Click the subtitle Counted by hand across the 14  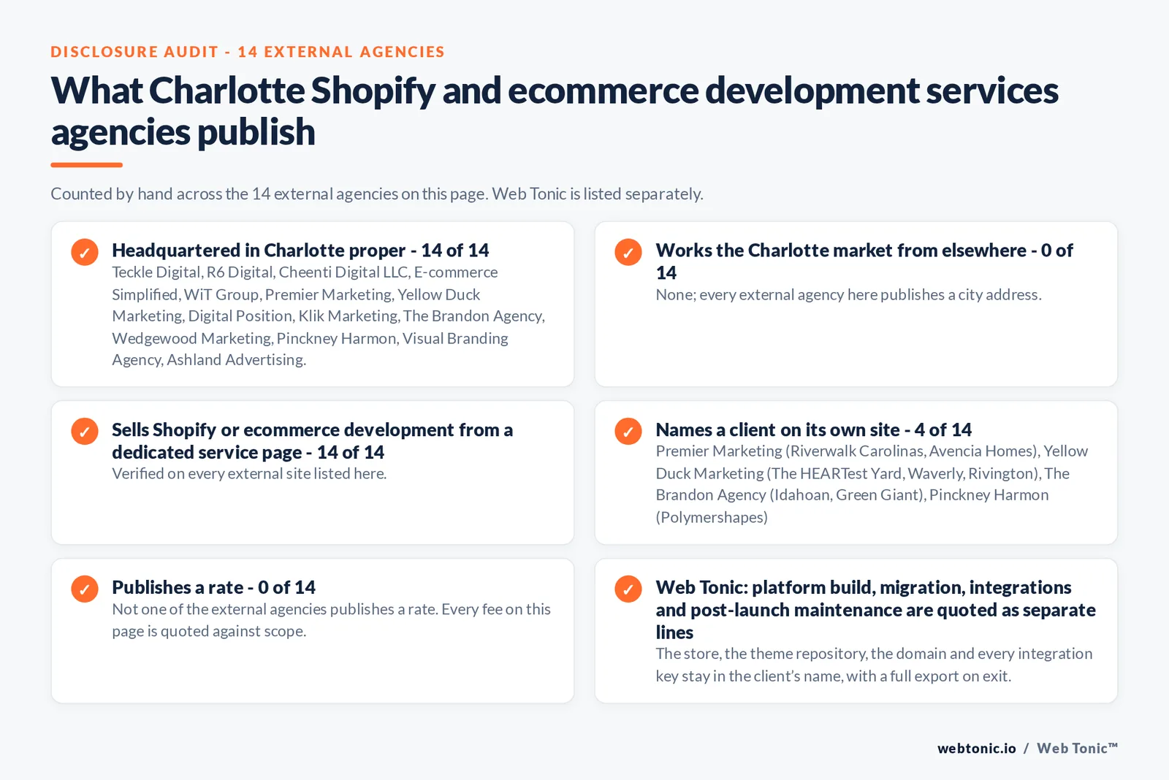coord(377,194)
